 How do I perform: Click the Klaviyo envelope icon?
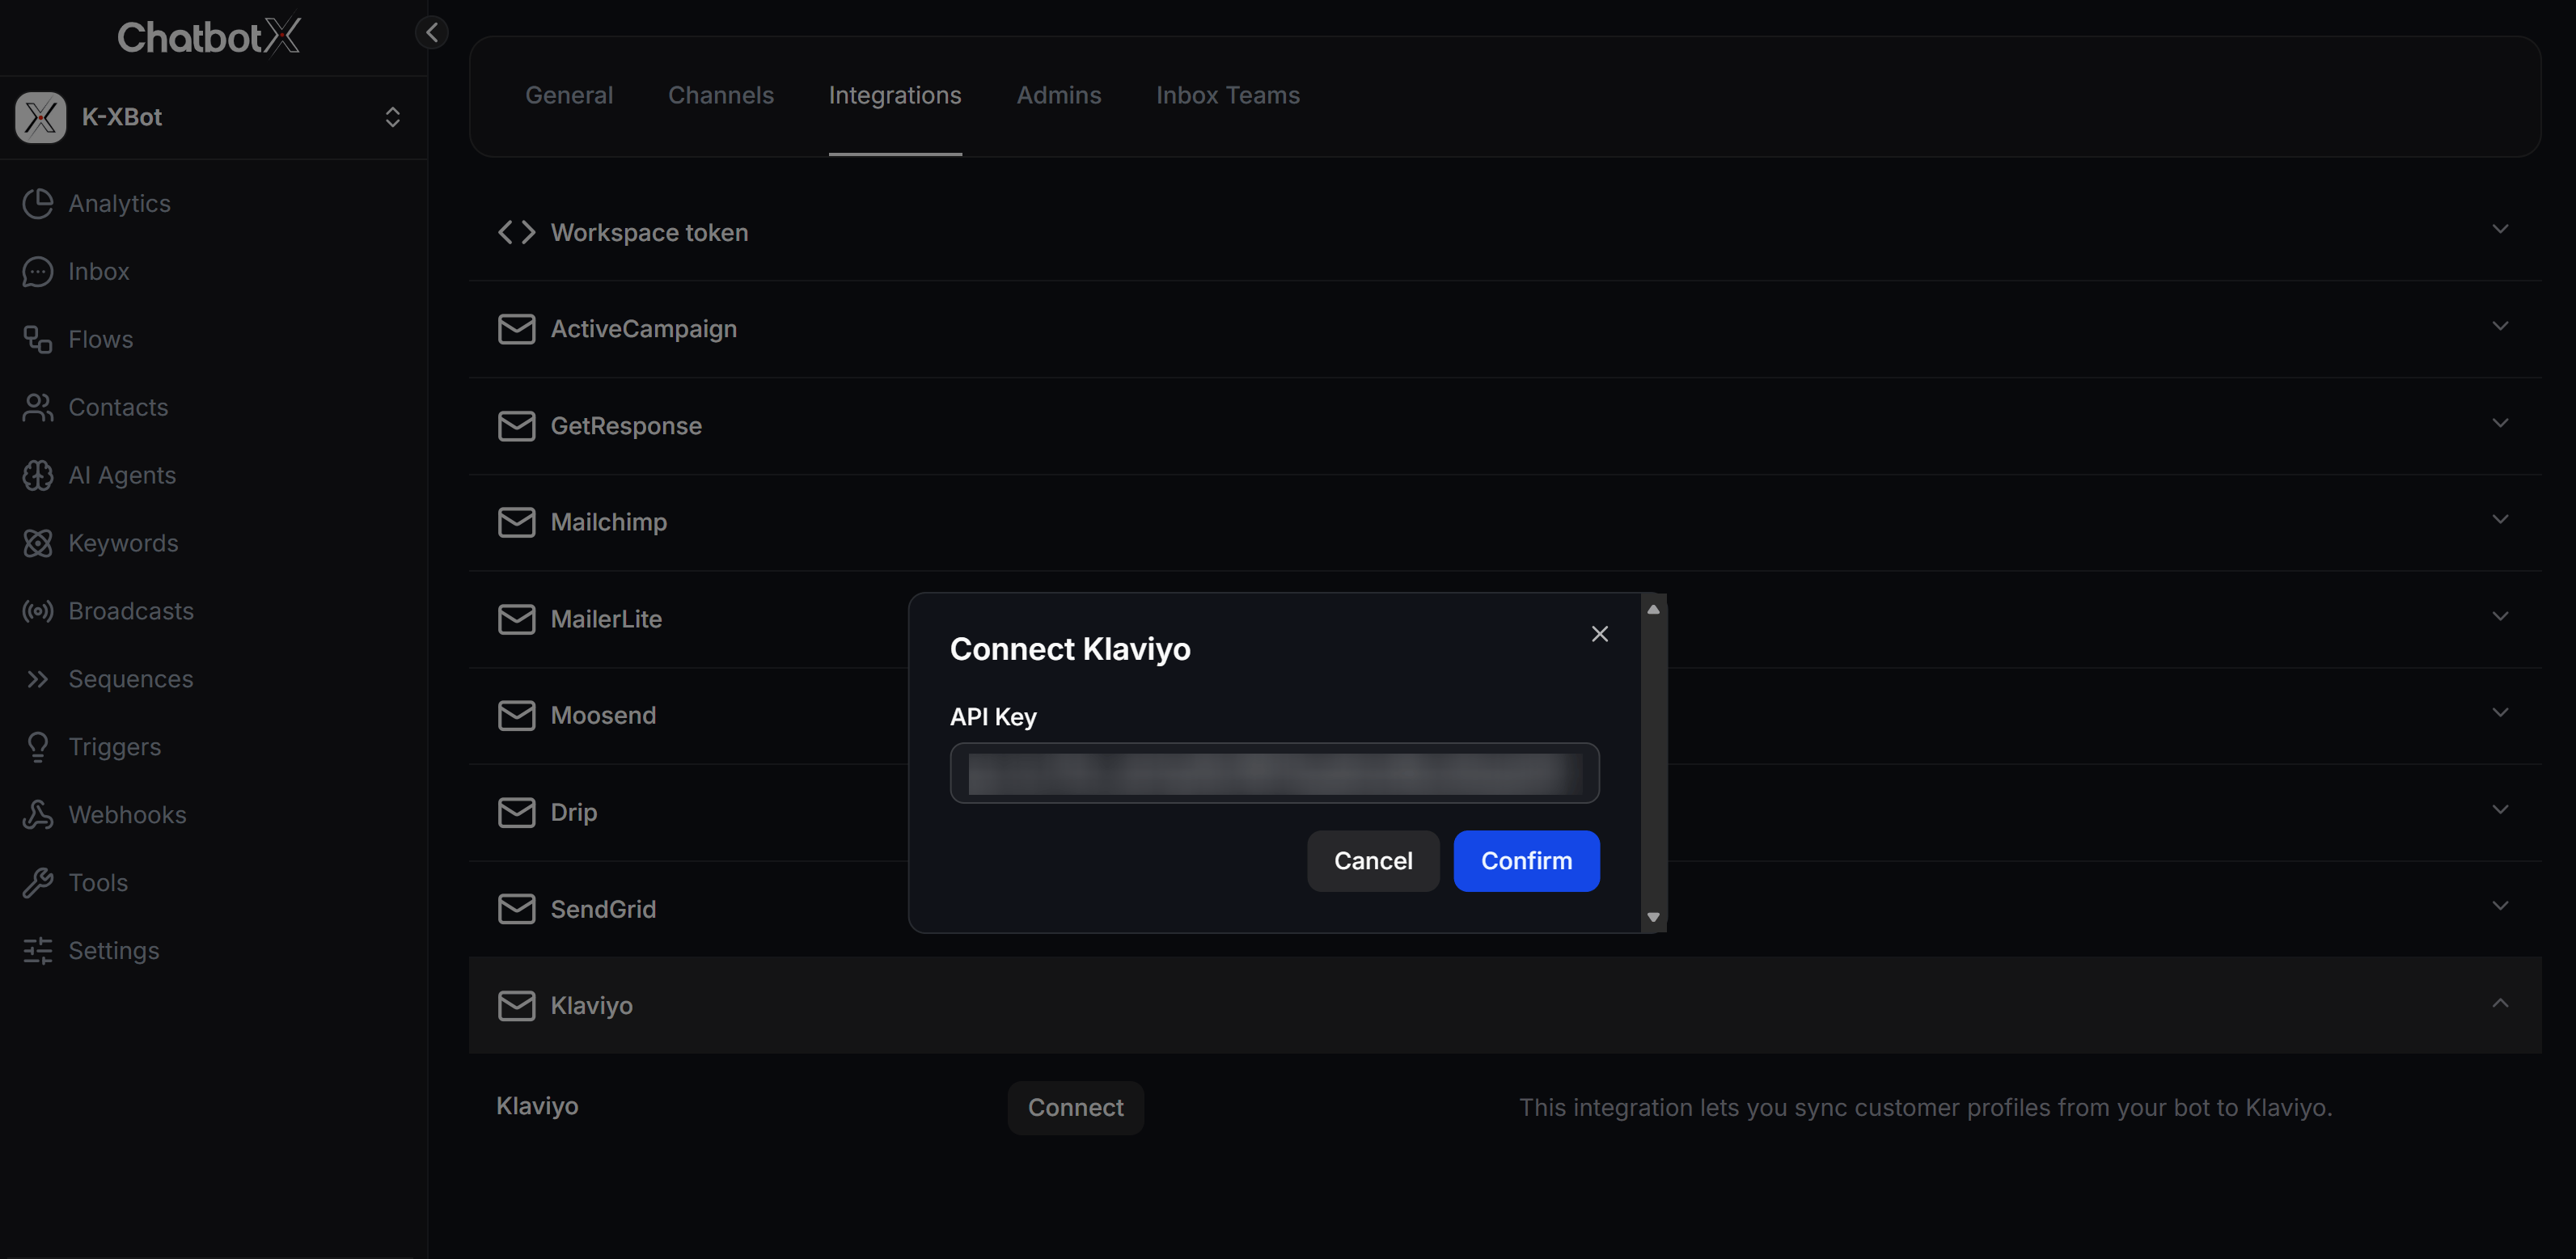(516, 1006)
